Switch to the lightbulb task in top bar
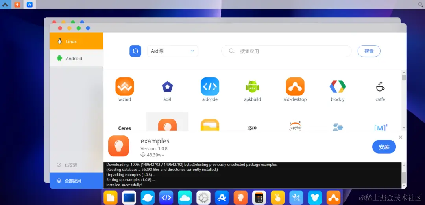 pyautogui.click(x=17, y=5)
